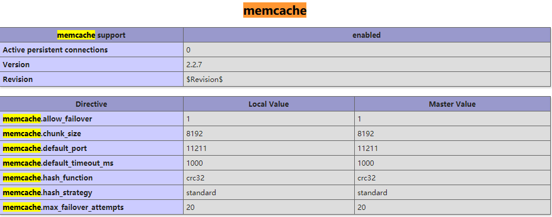Viewport: 552px width, 217px height.
Task: Select the active persistent connections value 0
Action: (x=188, y=50)
